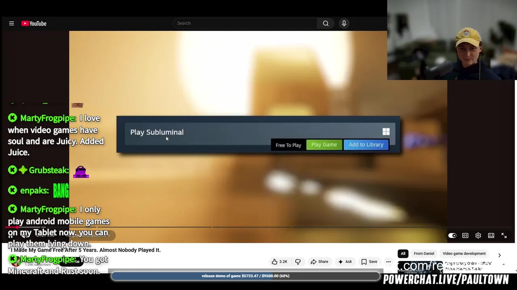Select the From Daniel chip
This screenshot has height=290, width=517.
pos(424,254)
